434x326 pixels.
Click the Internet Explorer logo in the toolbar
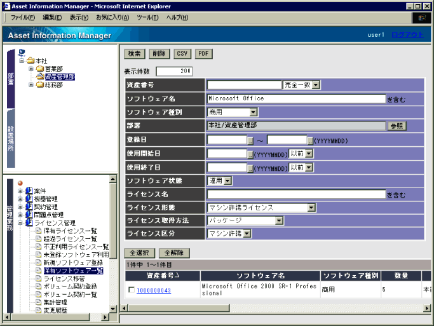click(421, 18)
